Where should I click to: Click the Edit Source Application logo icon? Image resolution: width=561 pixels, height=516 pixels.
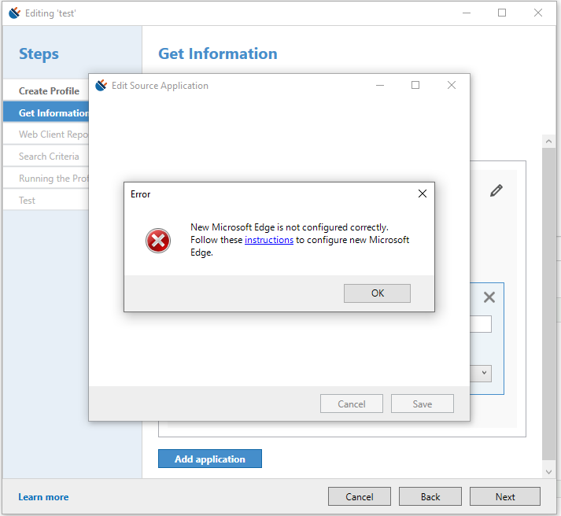[x=101, y=85]
